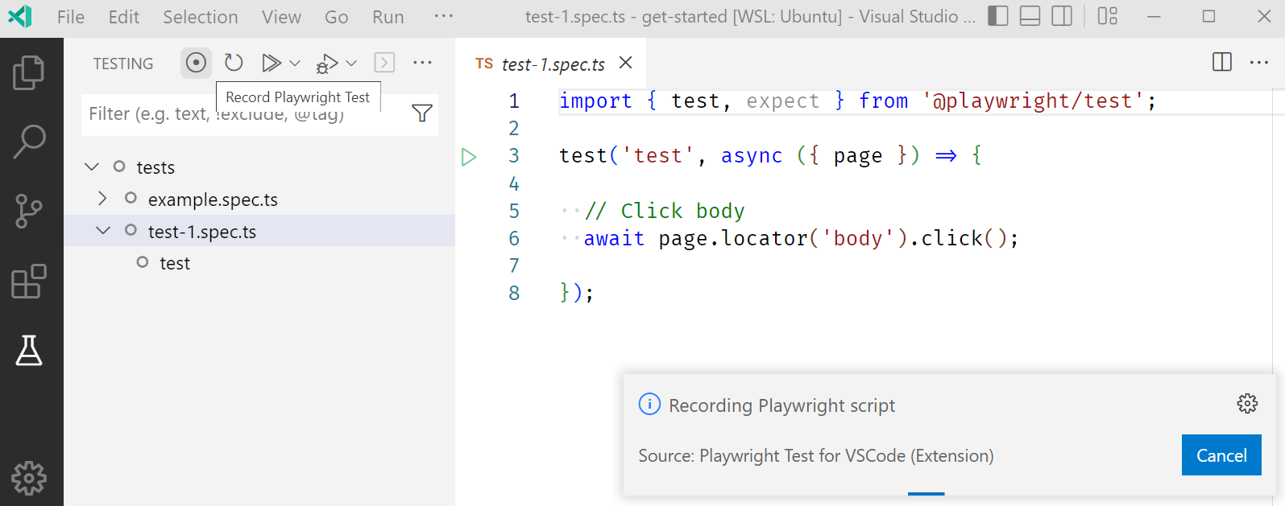Click notification source text

(815, 456)
